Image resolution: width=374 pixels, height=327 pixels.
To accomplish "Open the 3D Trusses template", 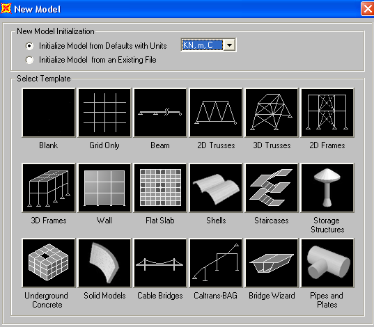I will pos(272,113).
